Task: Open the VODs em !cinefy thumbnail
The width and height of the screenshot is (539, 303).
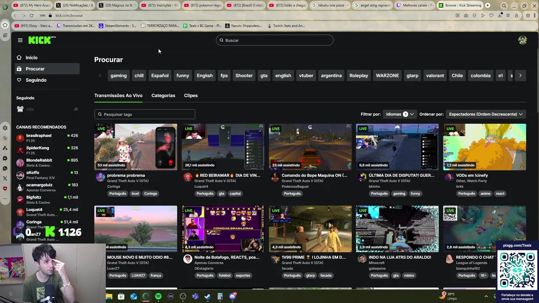Action: coord(484,147)
